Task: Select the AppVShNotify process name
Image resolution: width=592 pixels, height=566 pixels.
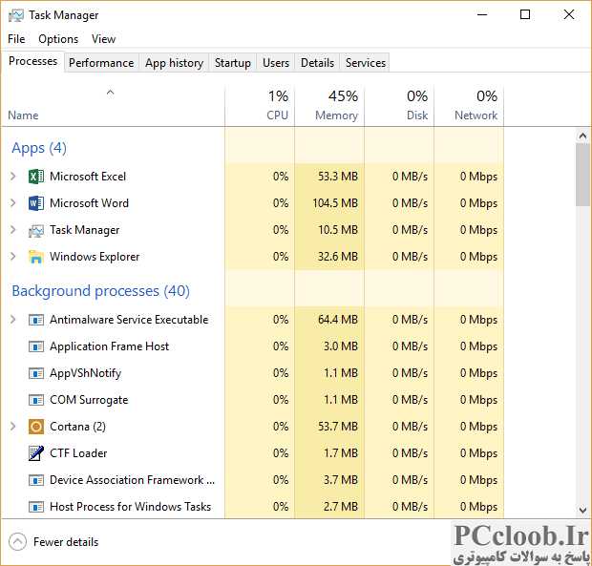Action: click(x=85, y=373)
